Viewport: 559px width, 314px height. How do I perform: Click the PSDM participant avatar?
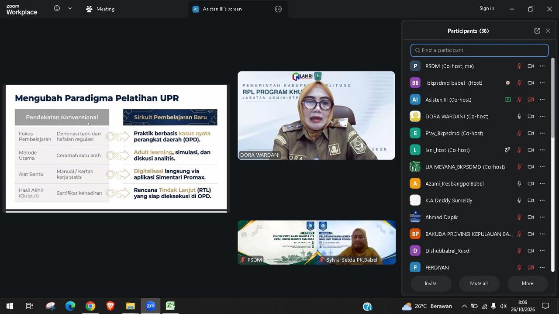tap(415, 66)
